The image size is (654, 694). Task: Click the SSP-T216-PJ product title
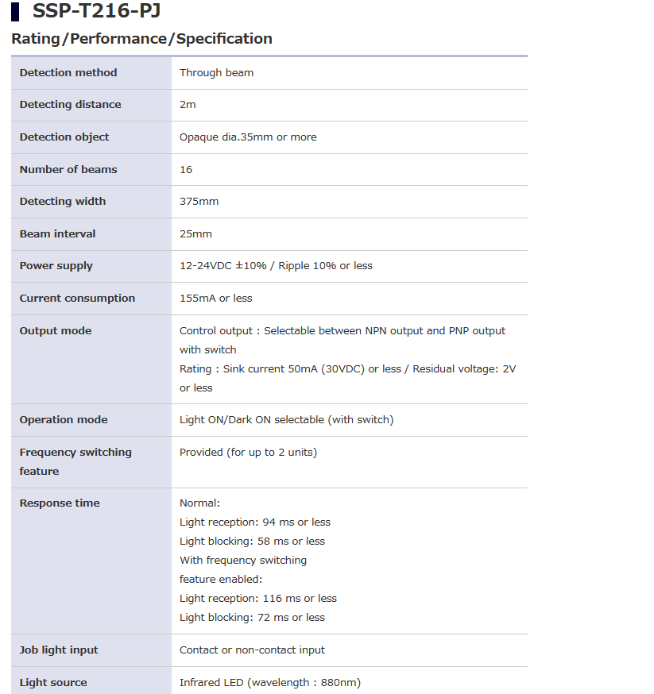(96, 12)
